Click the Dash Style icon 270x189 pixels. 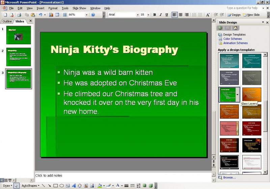(132, 186)
